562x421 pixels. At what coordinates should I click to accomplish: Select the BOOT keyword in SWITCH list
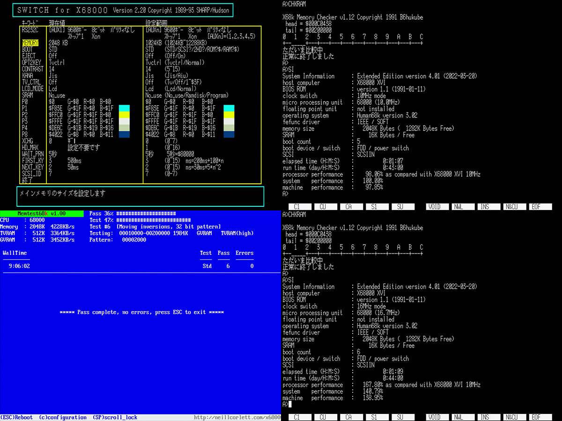click(27, 49)
